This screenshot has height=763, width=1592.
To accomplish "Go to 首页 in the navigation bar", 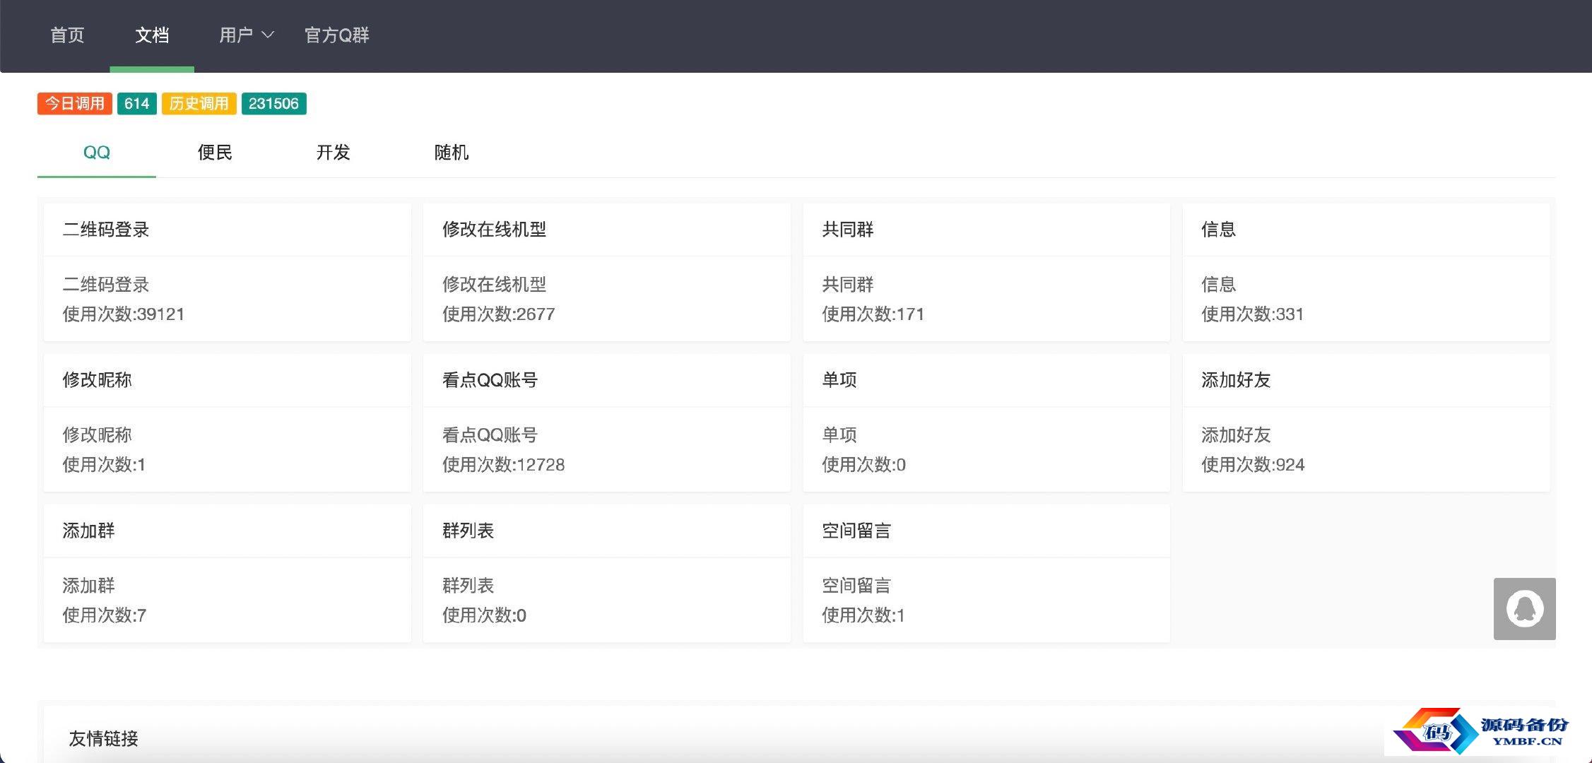I will (x=67, y=35).
